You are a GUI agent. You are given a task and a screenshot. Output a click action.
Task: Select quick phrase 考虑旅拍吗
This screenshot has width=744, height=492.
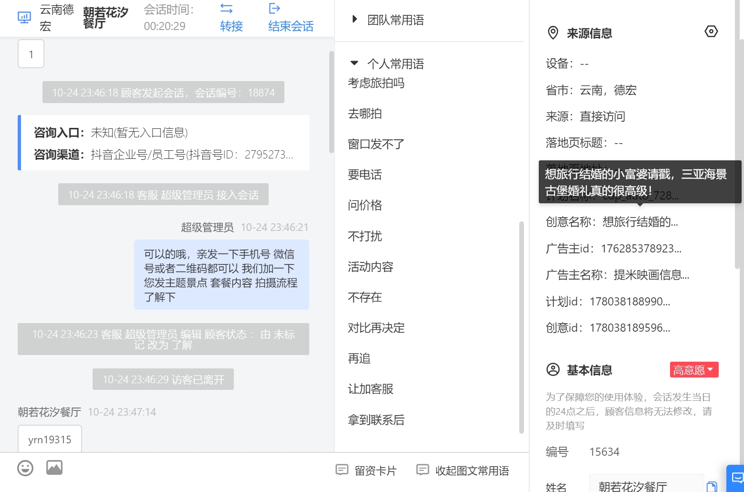(376, 83)
